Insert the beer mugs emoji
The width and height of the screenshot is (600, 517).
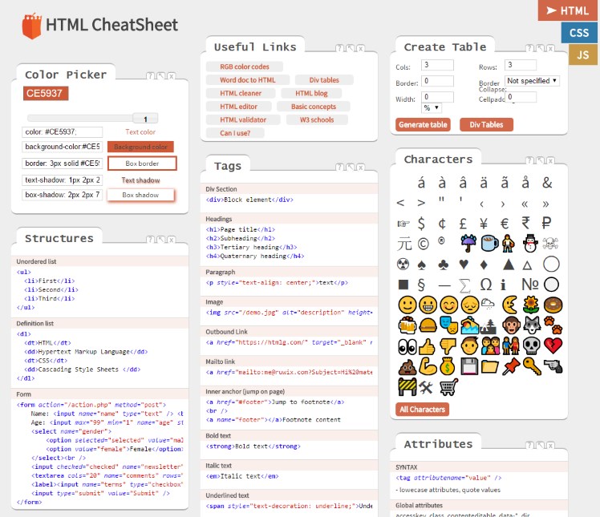click(407, 325)
